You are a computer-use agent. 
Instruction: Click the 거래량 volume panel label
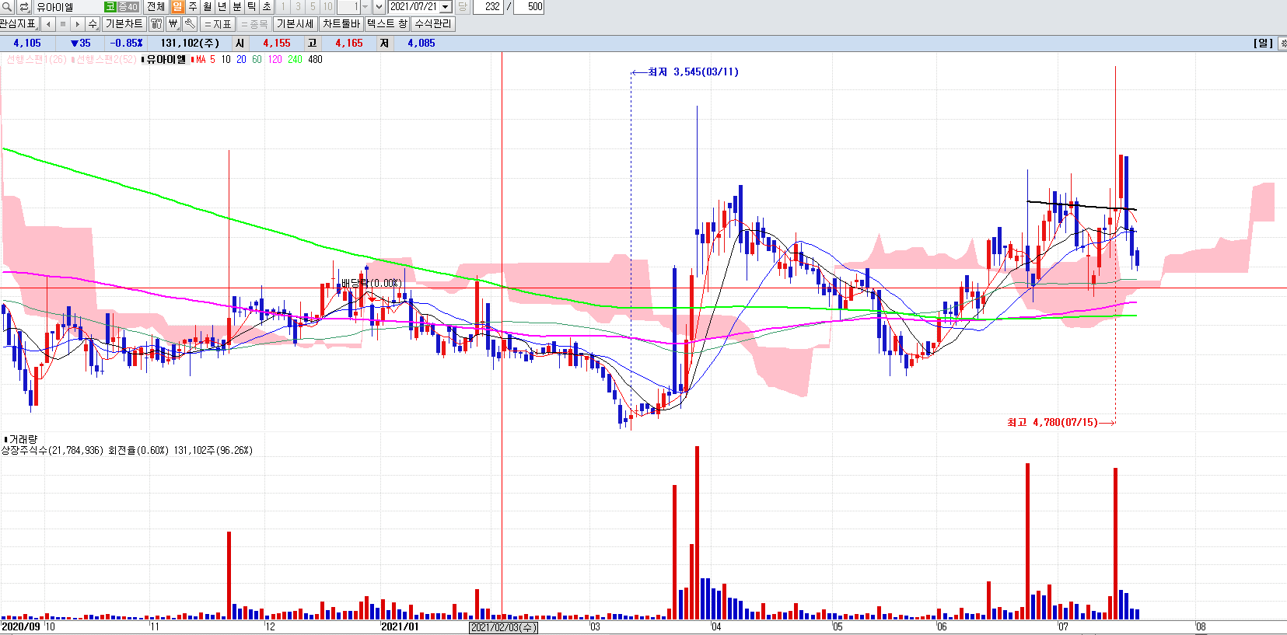pos(23,439)
